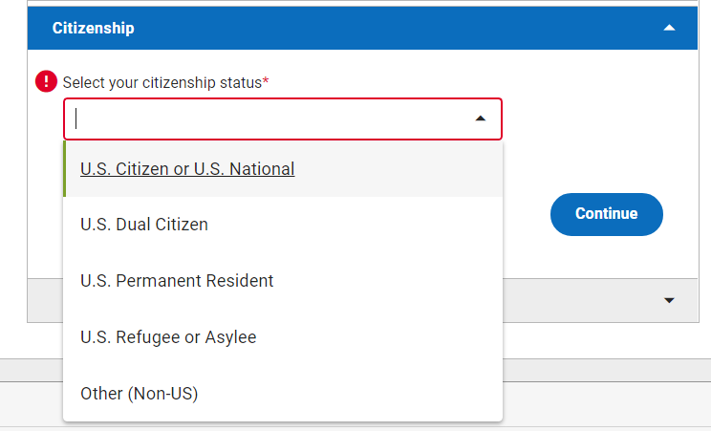Click the red required asterisk after the label
This screenshot has width=711, height=431.
266,81
